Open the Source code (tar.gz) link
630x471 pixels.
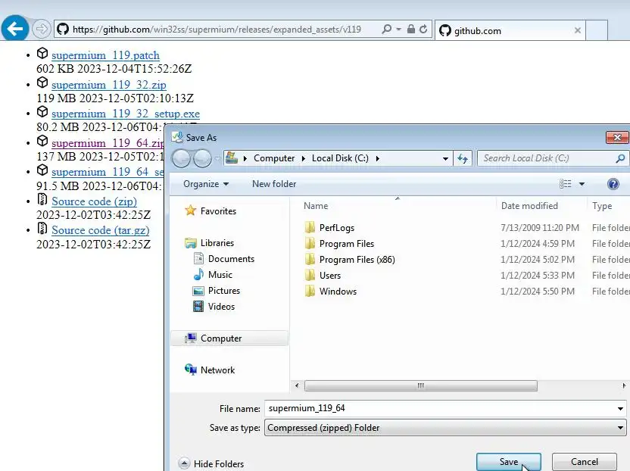pyautogui.click(x=101, y=230)
